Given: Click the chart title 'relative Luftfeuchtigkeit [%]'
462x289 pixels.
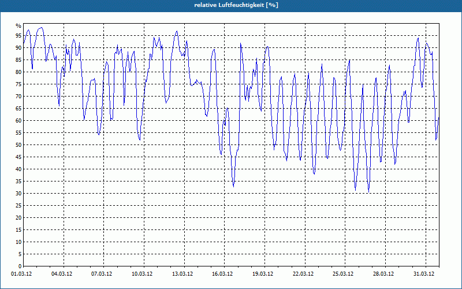Looking at the screenshot, I should pyautogui.click(x=236, y=5).
